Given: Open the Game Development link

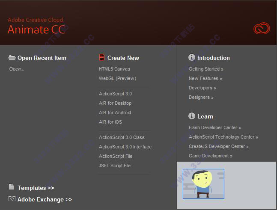Looking at the screenshot, I should click(x=210, y=156).
